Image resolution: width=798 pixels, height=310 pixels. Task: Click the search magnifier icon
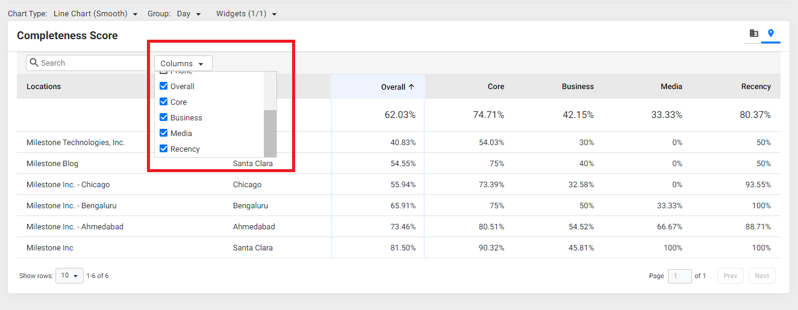(x=34, y=63)
